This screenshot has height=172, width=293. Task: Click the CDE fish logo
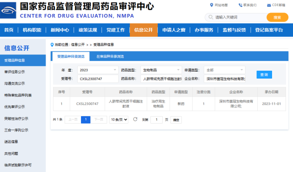(x=8, y=10)
